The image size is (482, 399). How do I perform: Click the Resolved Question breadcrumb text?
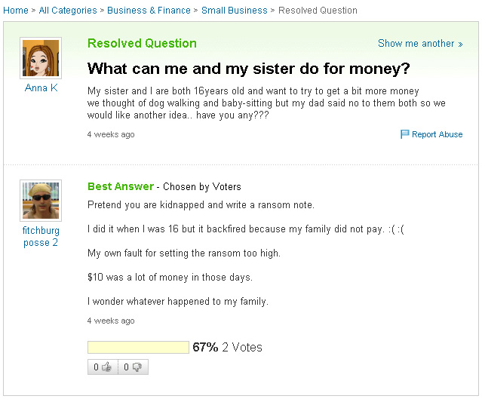tap(318, 10)
